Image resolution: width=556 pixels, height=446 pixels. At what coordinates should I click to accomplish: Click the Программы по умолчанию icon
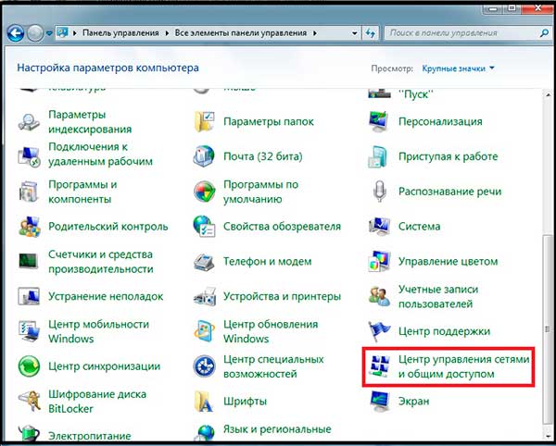pyautogui.click(x=204, y=192)
